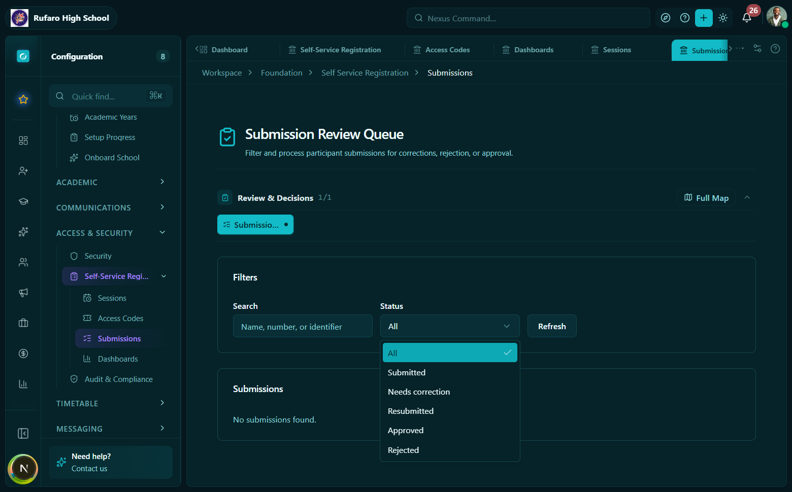Click the Search name or identifier field
The height and width of the screenshot is (492, 792).
[x=303, y=326]
